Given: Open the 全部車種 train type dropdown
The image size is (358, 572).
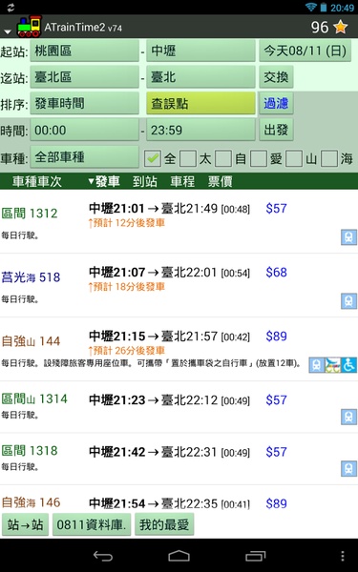Looking at the screenshot, I should 84,157.
